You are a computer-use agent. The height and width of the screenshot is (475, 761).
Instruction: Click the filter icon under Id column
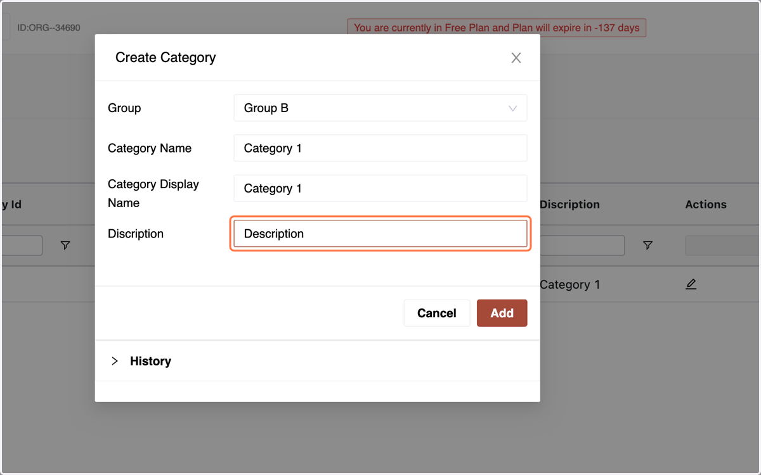click(x=65, y=245)
